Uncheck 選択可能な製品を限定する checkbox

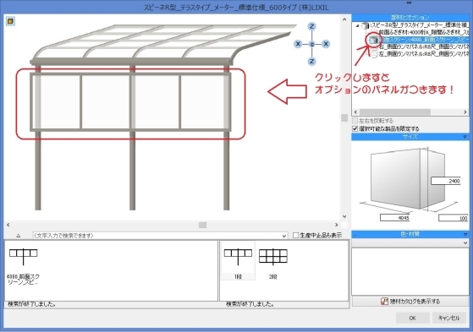355,128
